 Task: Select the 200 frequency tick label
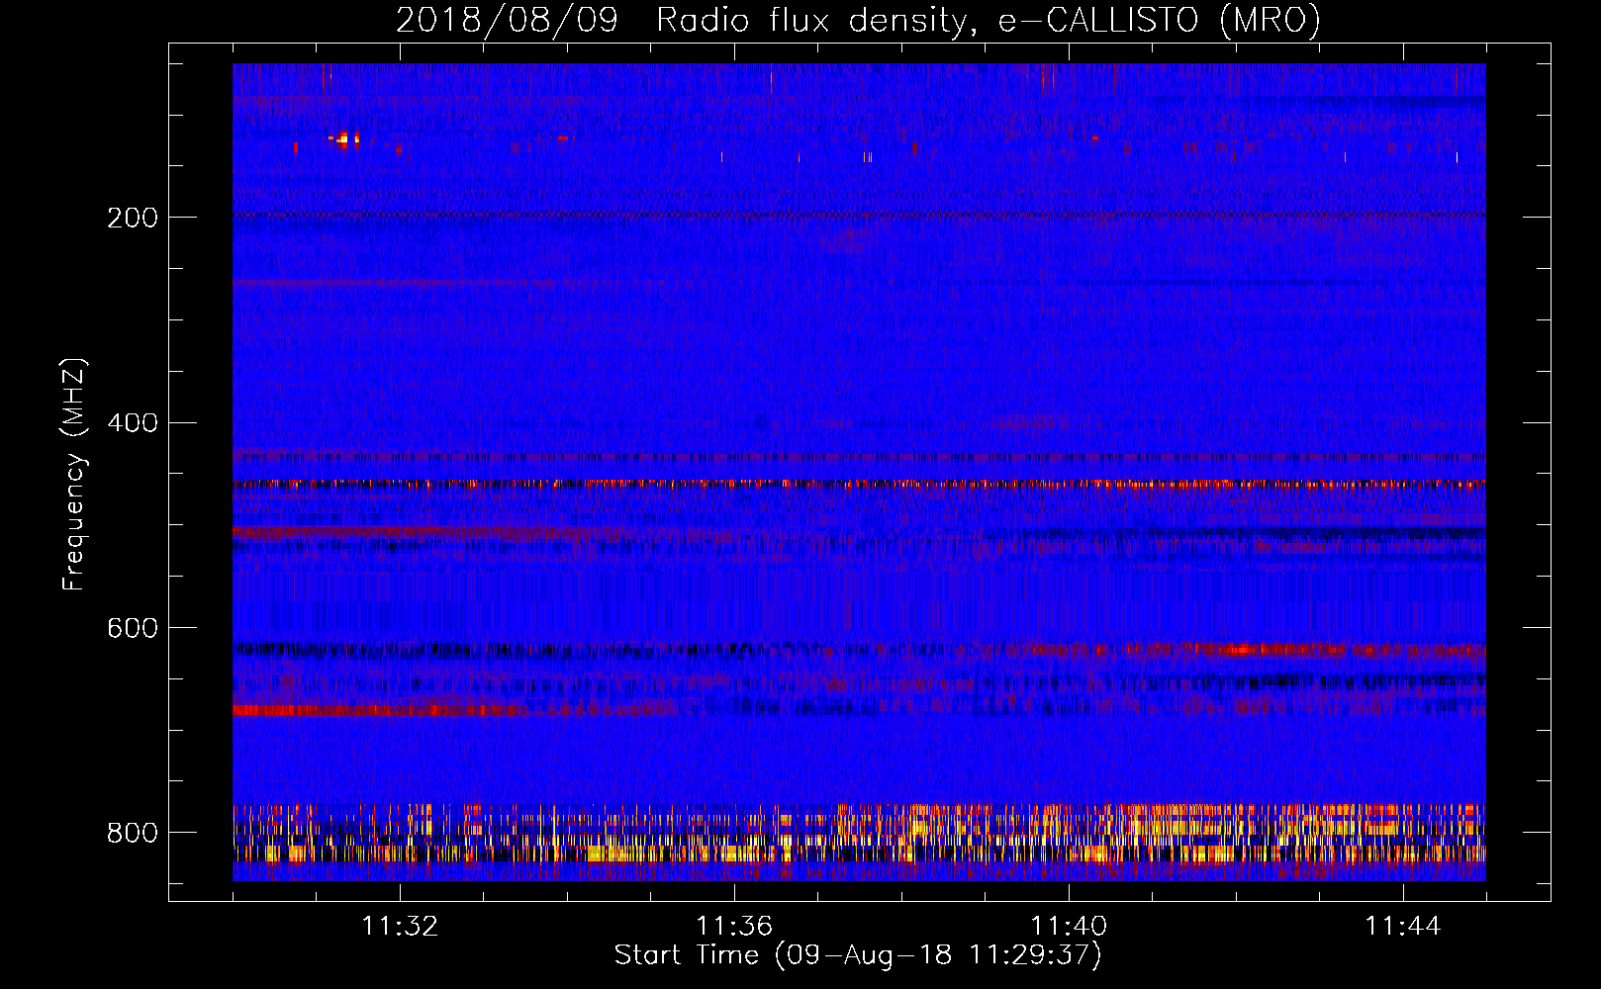pos(132,218)
